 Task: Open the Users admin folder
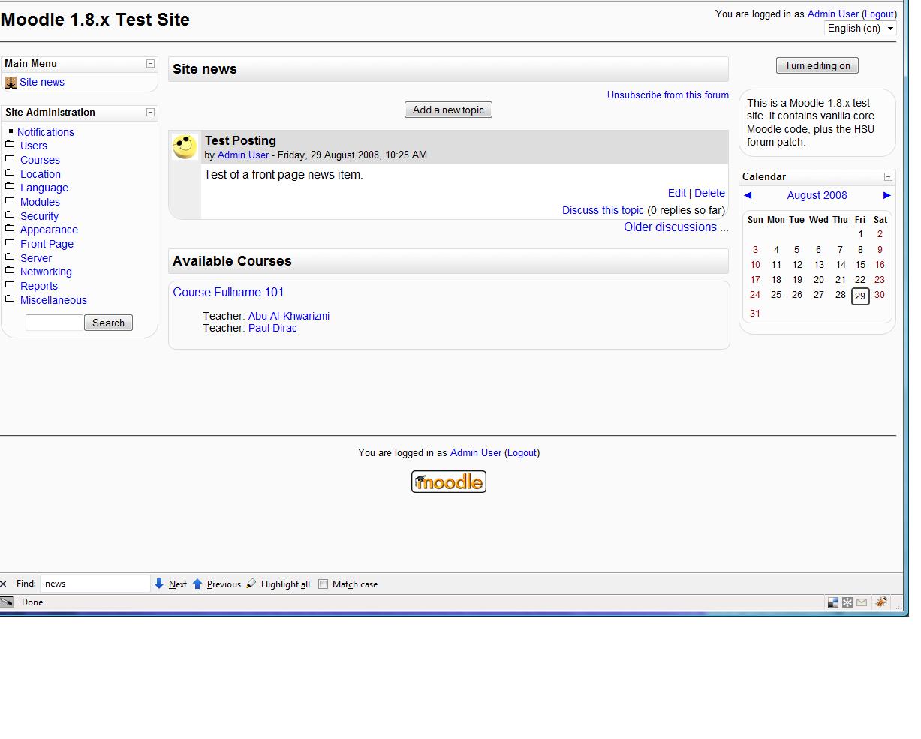coord(34,146)
